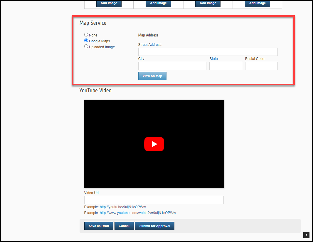313x242 pixels.
Task: Click the scroll-to-top arrow icon
Action: coord(306,235)
